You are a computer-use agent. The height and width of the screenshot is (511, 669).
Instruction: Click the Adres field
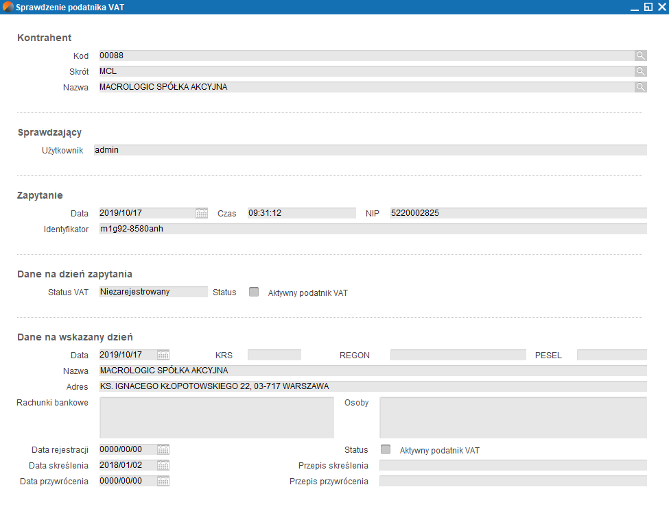tap(371, 386)
